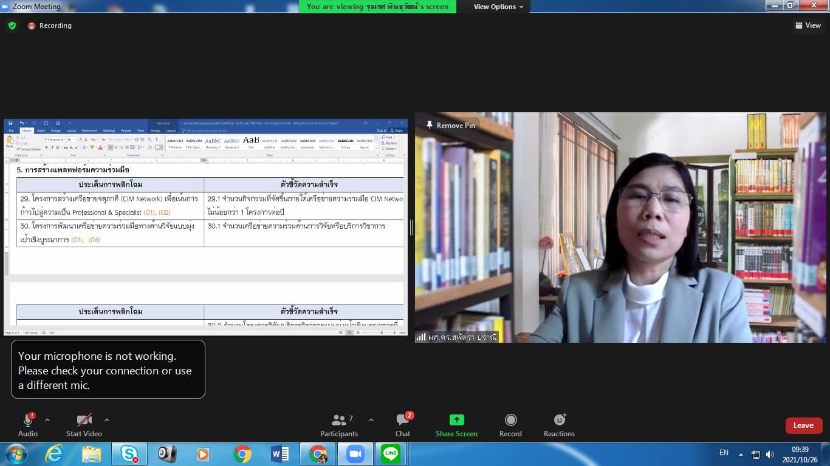Screen dimensions: 830x466
Task: Click the Audio microphone icon
Action: (28, 420)
